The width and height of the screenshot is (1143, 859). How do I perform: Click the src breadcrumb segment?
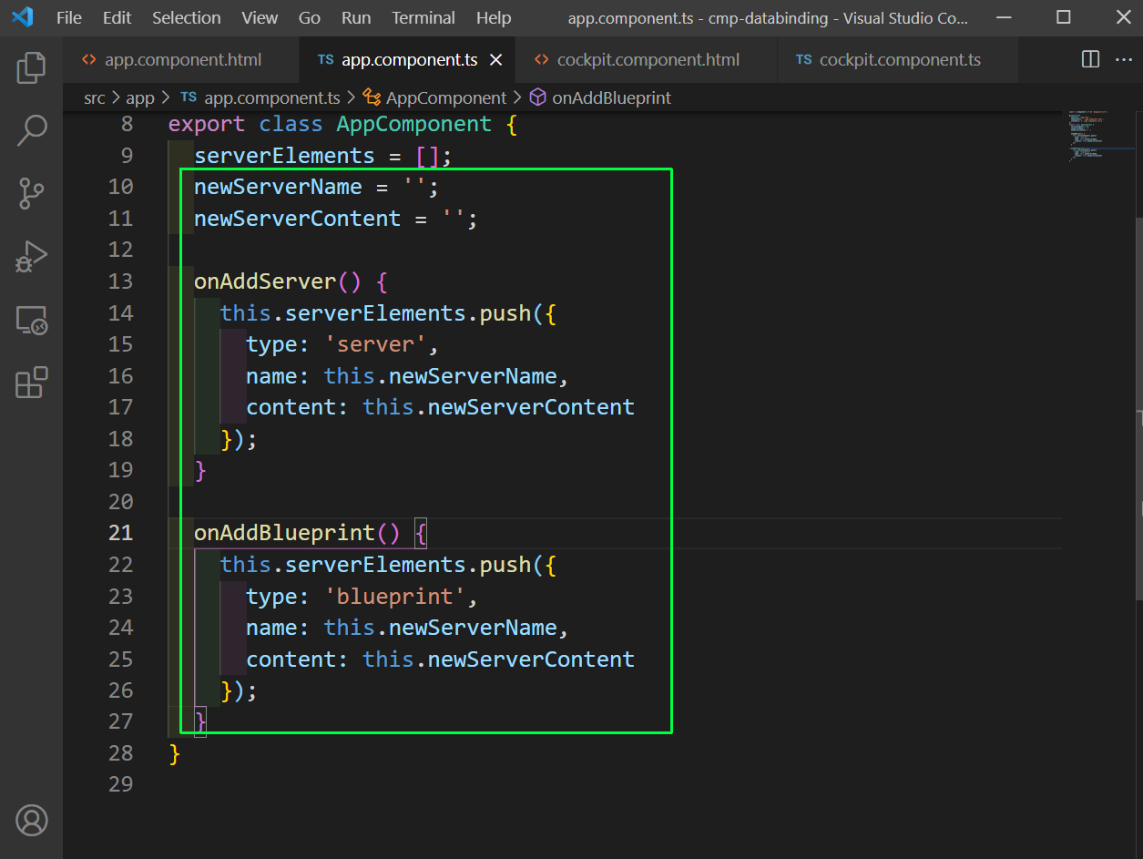coord(95,97)
